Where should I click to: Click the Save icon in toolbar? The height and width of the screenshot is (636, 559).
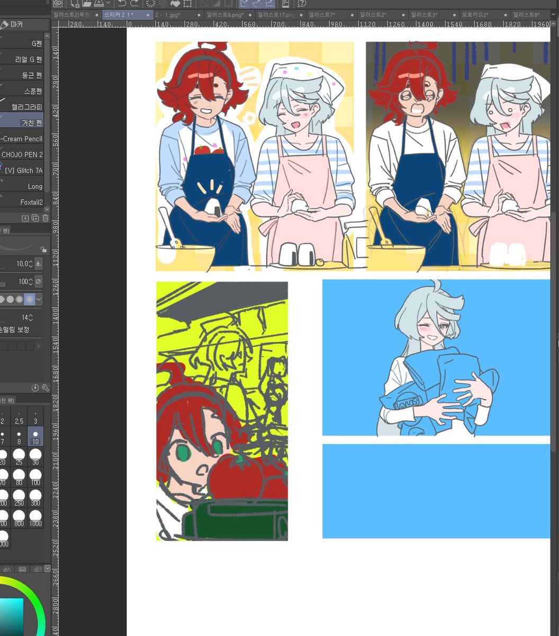(x=98, y=4)
